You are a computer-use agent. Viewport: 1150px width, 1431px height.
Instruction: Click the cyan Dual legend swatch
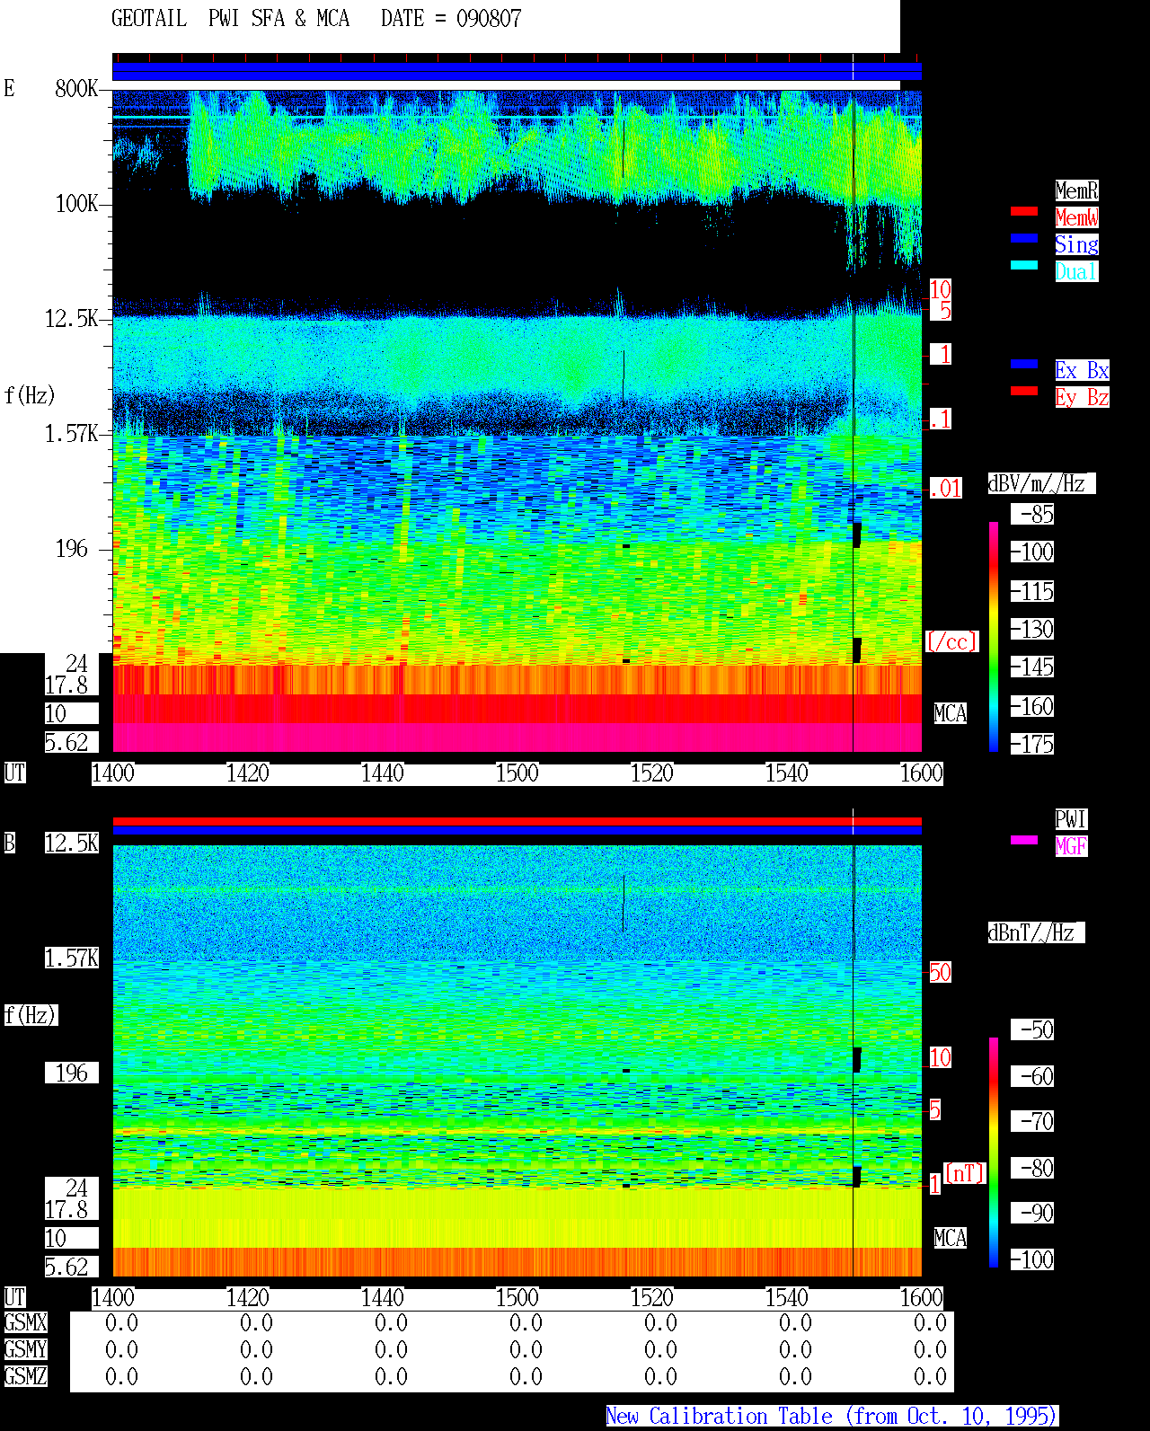click(1024, 265)
